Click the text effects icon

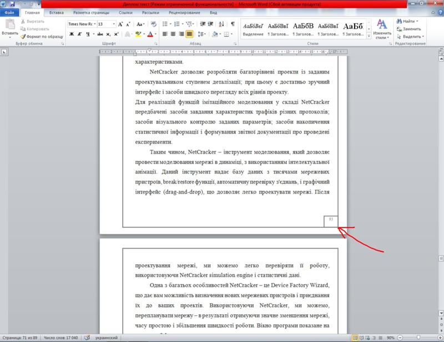[x=128, y=34]
